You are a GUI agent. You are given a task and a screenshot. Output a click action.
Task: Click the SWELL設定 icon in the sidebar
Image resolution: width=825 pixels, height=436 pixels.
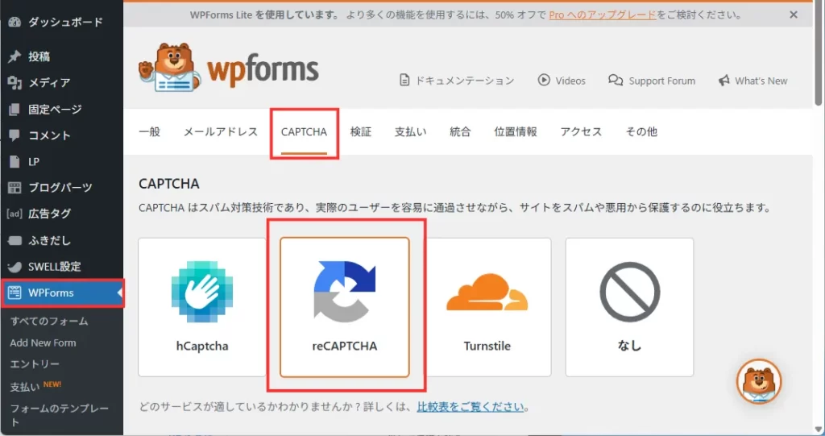(x=15, y=267)
